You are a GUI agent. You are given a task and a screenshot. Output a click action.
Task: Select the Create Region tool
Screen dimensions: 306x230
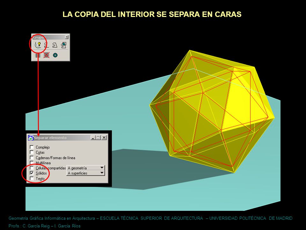tap(64, 45)
